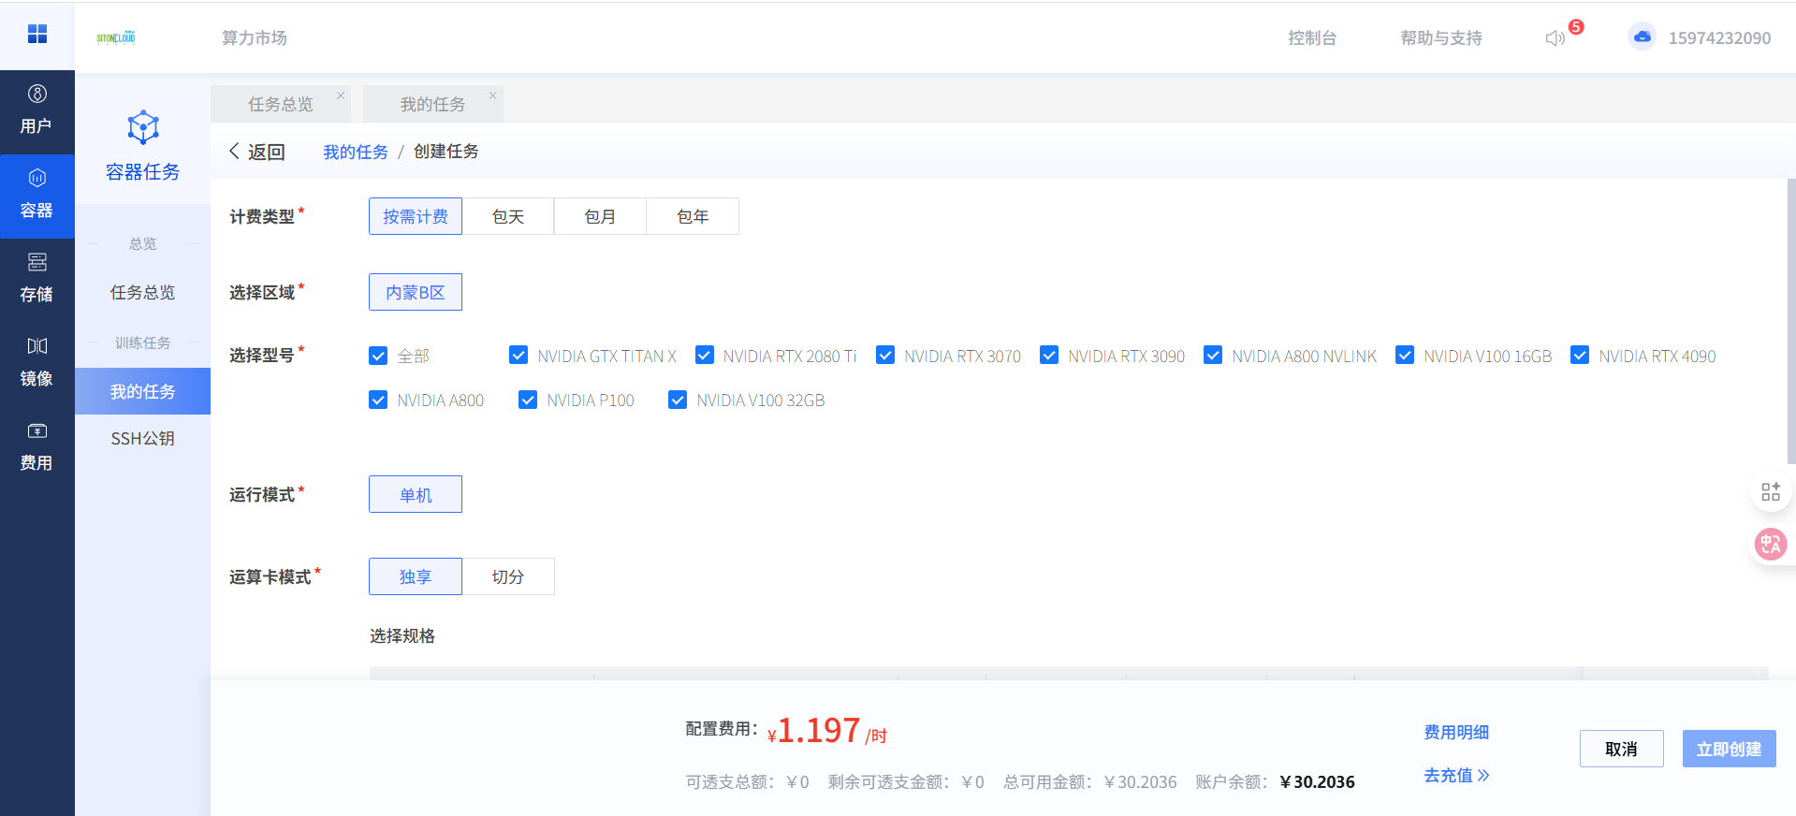The height and width of the screenshot is (816, 1796).
Task: Click the page vertical scrollbar
Action: tap(1791, 323)
